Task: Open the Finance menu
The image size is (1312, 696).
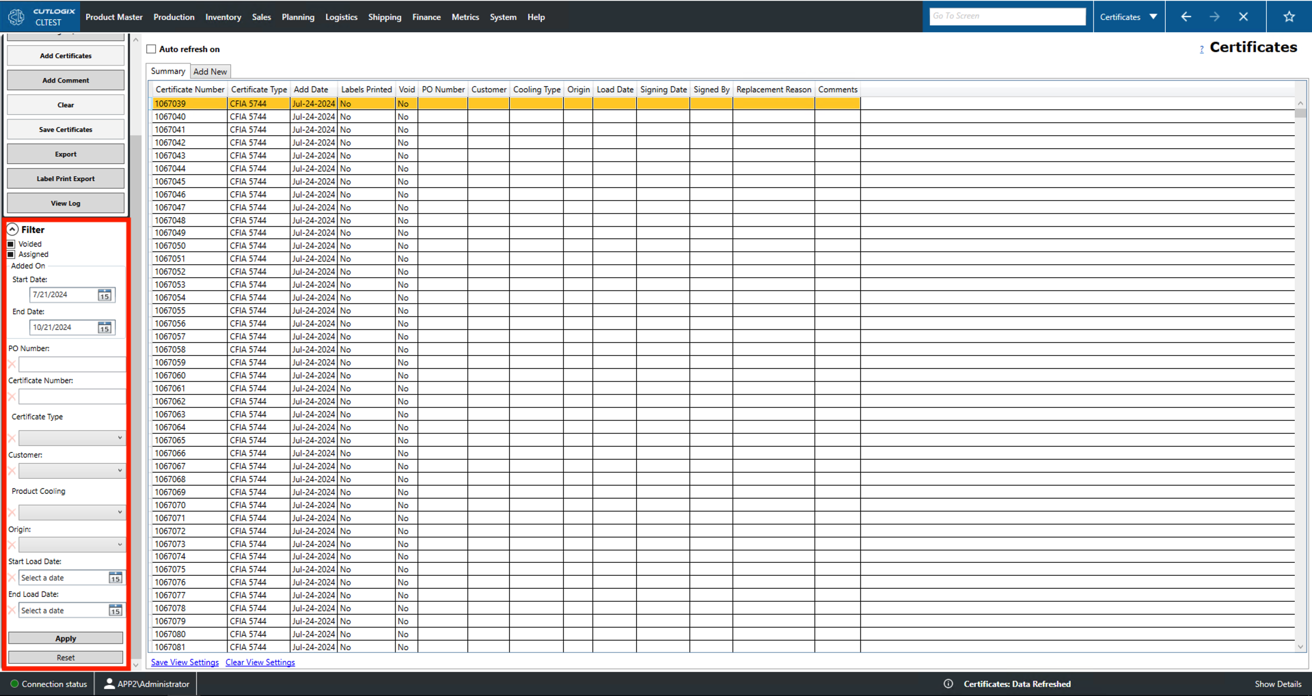Action: pyautogui.click(x=426, y=16)
